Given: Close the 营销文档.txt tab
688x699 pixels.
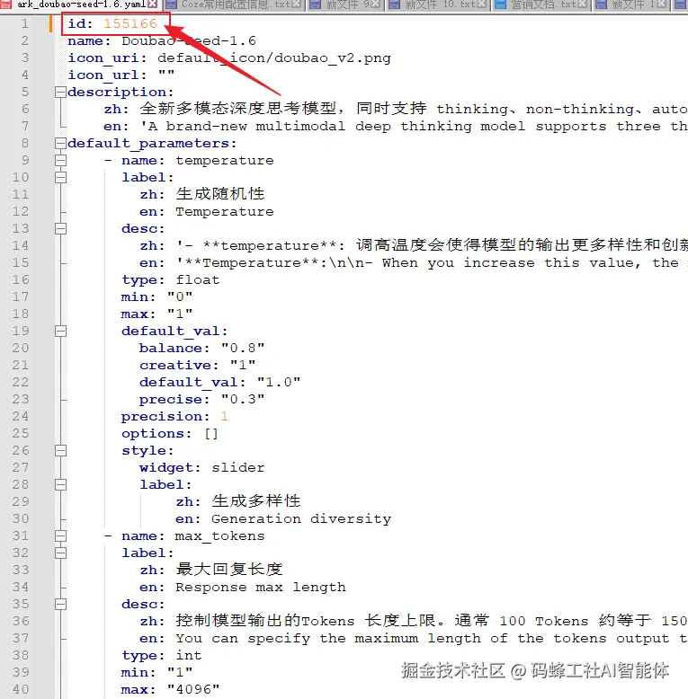Looking at the screenshot, I should [x=583, y=4].
